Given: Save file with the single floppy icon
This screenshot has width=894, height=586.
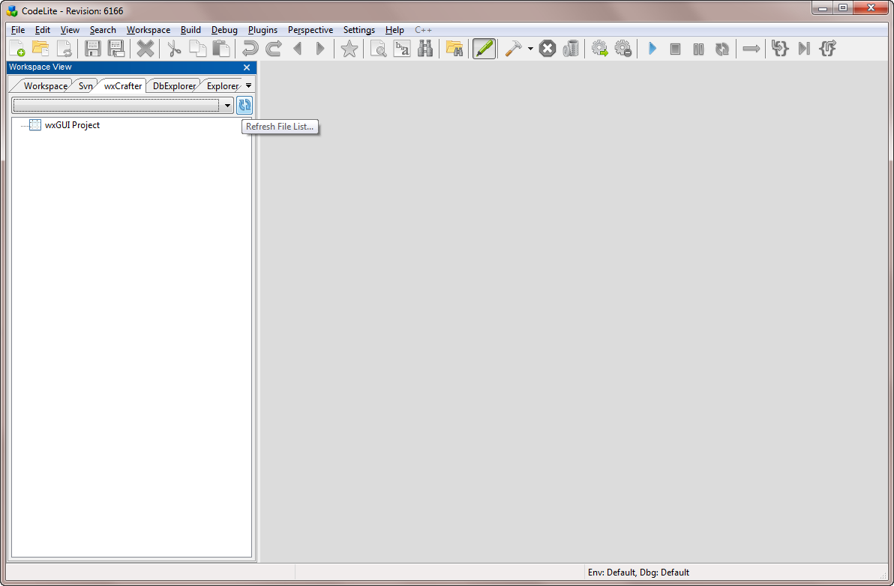Looking at the screenshot, I should coord(93,49).
